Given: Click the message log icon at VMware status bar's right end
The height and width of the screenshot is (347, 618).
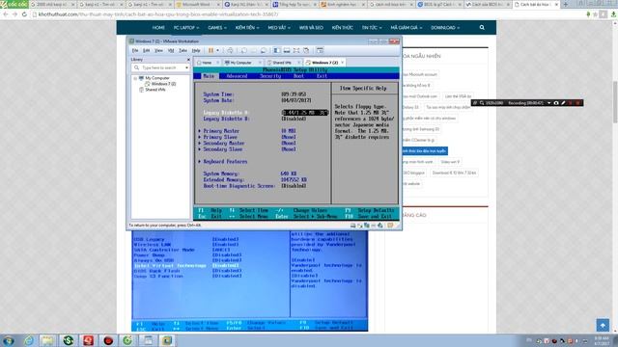Looking at the screenshot, I should tap(390, 226).
